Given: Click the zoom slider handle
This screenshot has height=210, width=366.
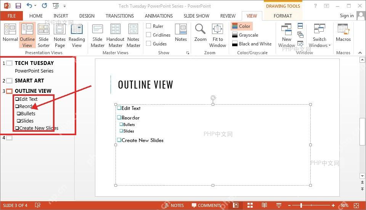Looking at the screenshot, I should (x=301, y=205).
